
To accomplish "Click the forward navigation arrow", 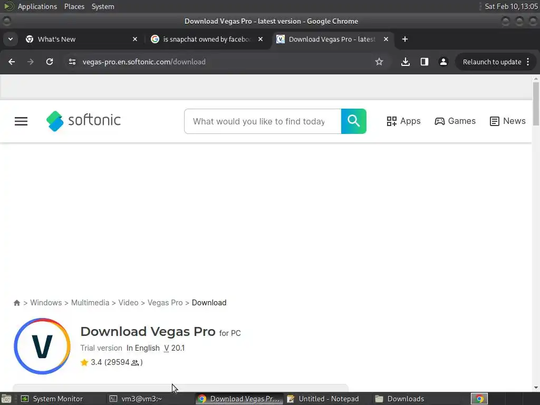I will (x=31, y=62).
